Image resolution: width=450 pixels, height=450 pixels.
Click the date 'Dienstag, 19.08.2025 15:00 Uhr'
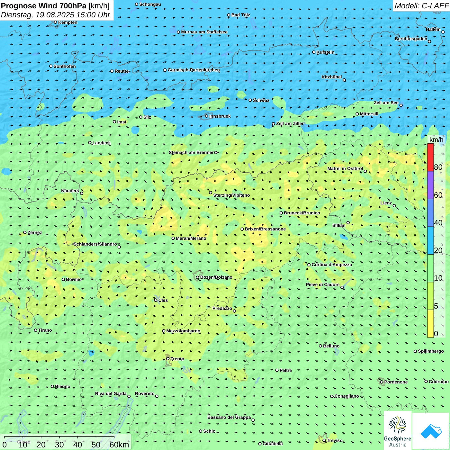(x=56, y=15)
